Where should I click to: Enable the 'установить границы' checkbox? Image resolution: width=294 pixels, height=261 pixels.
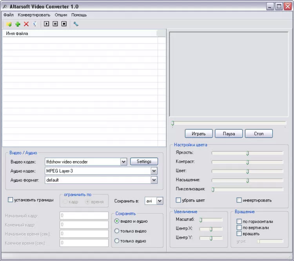click(x=11, y=200)
